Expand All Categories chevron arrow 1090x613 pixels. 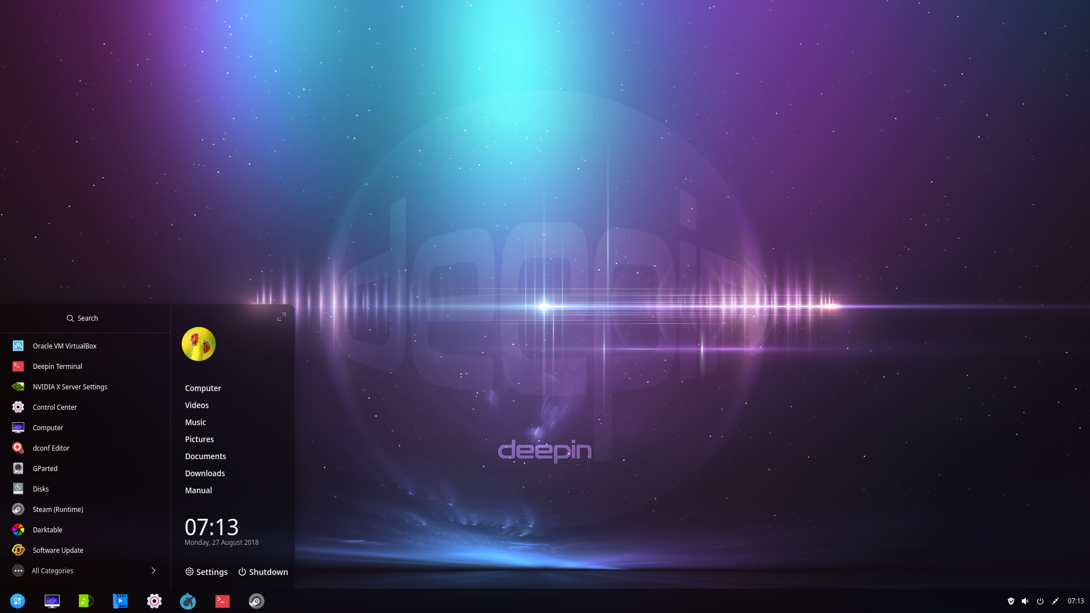click(x=153, y=570)
